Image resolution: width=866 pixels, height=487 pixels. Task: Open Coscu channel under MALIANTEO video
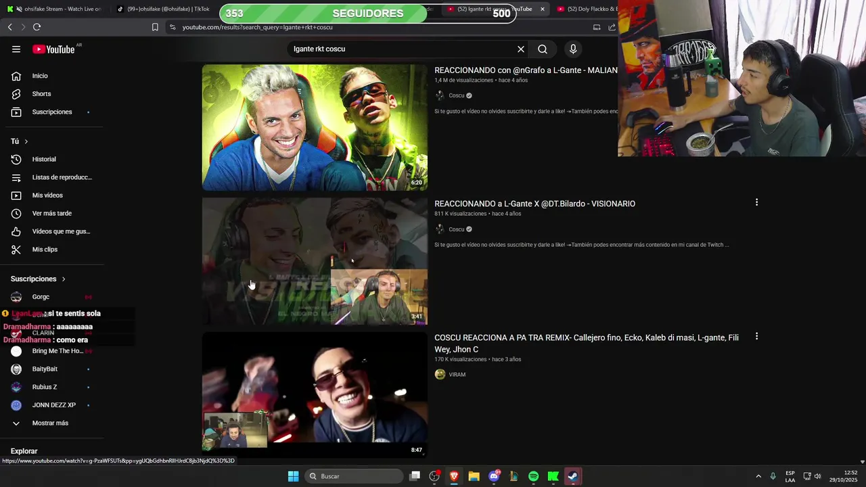[457, 95]
